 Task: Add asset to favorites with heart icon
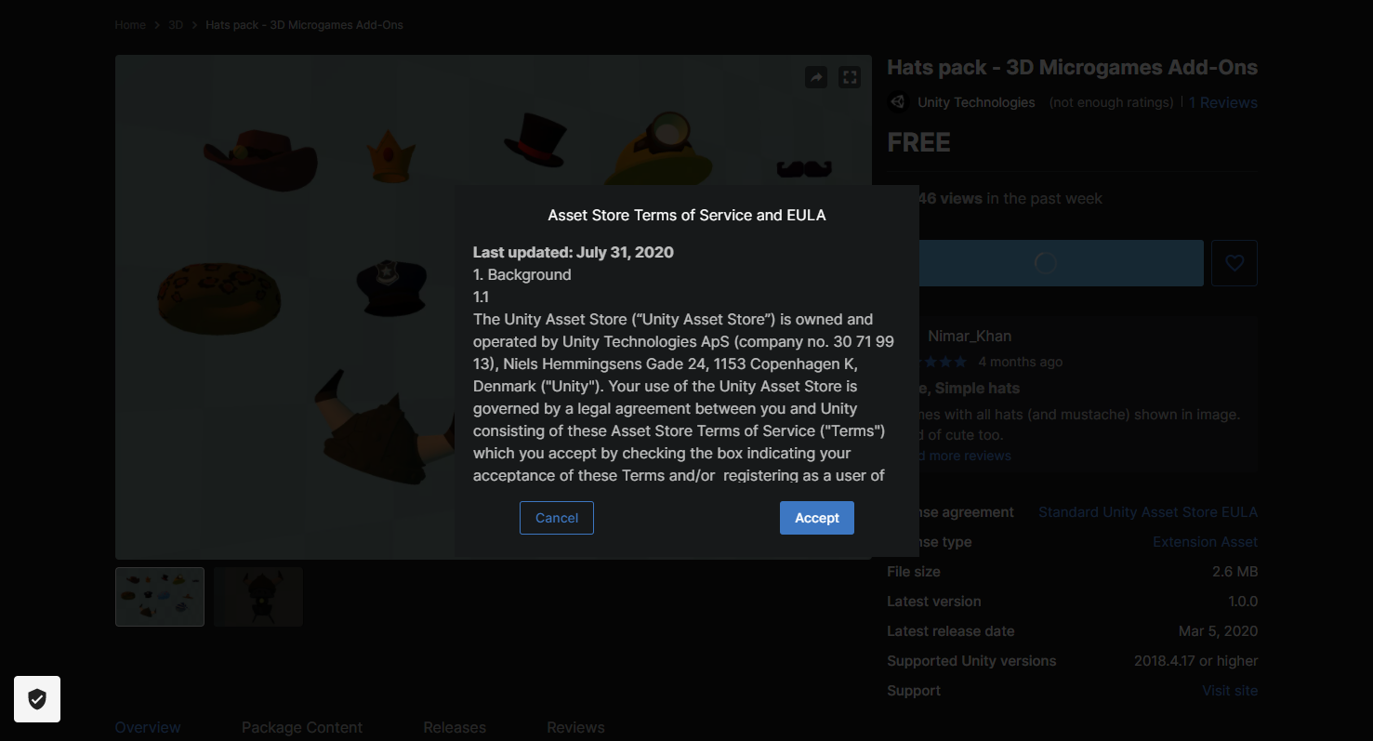pyautogui.click(x=1234, y=263)
